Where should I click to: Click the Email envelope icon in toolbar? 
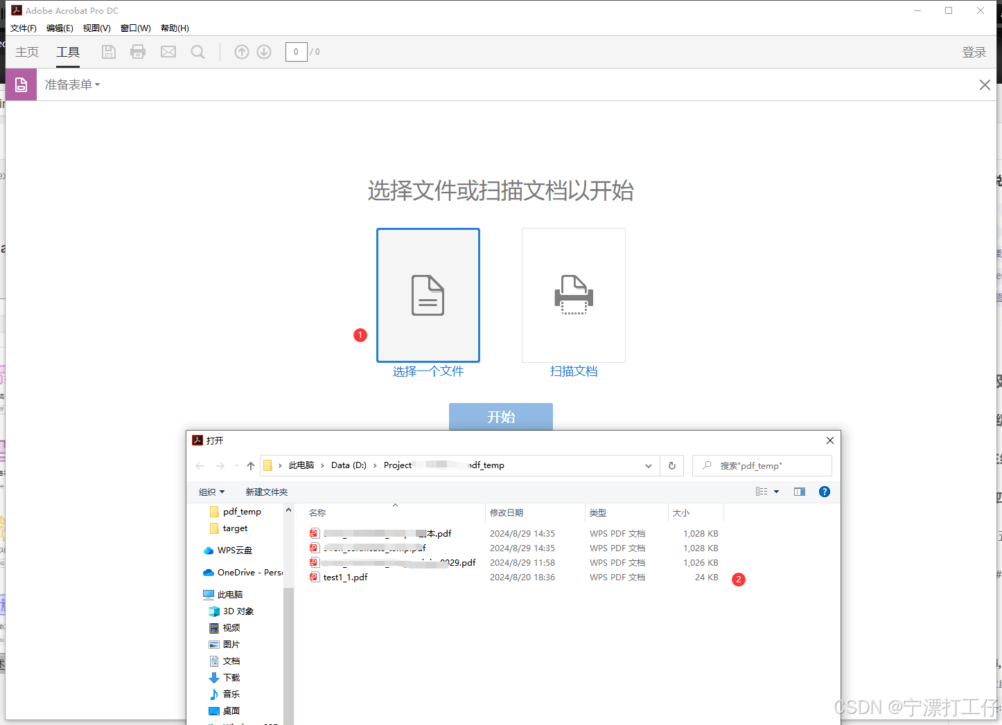click(168, 52)
